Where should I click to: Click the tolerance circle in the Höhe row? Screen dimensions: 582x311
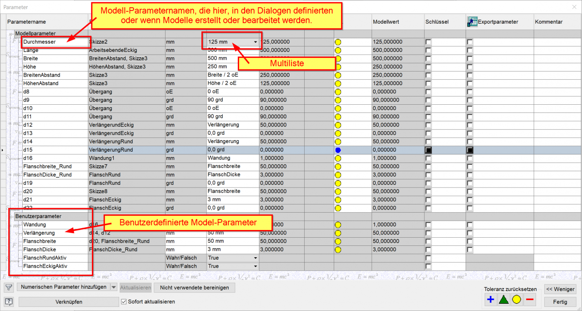[338, 67]
